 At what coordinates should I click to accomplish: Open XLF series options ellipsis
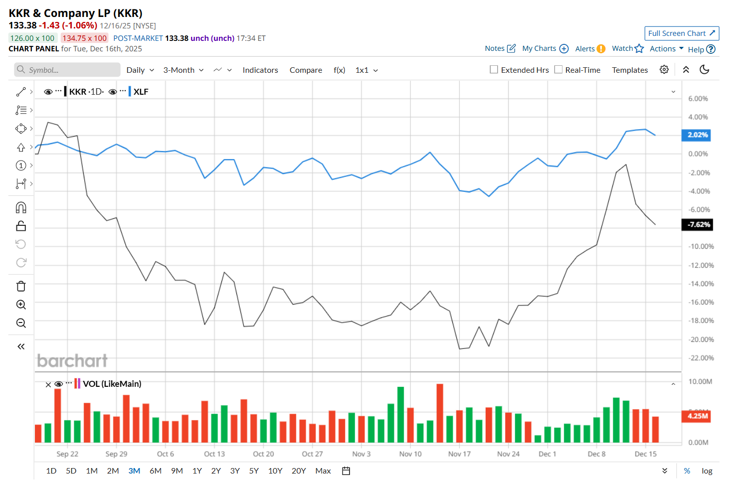pyautogui.click(x=123, y=91)
